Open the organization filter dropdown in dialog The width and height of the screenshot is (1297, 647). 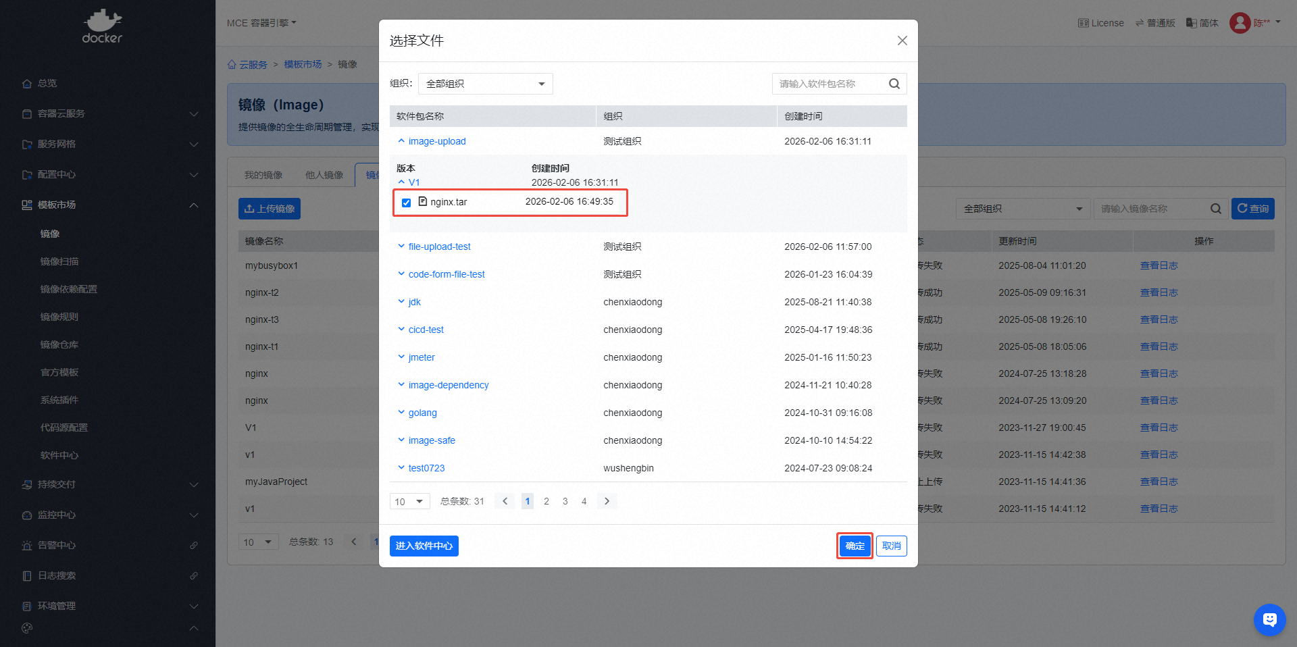pyautogui.click(x=485, y=84)
